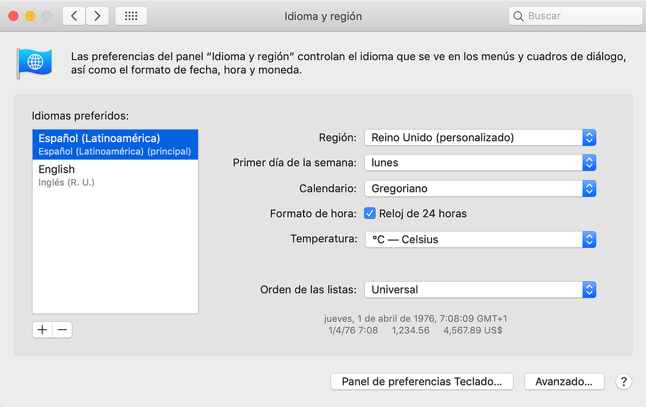Click the magnifying glass search icon

coord(519,16)
